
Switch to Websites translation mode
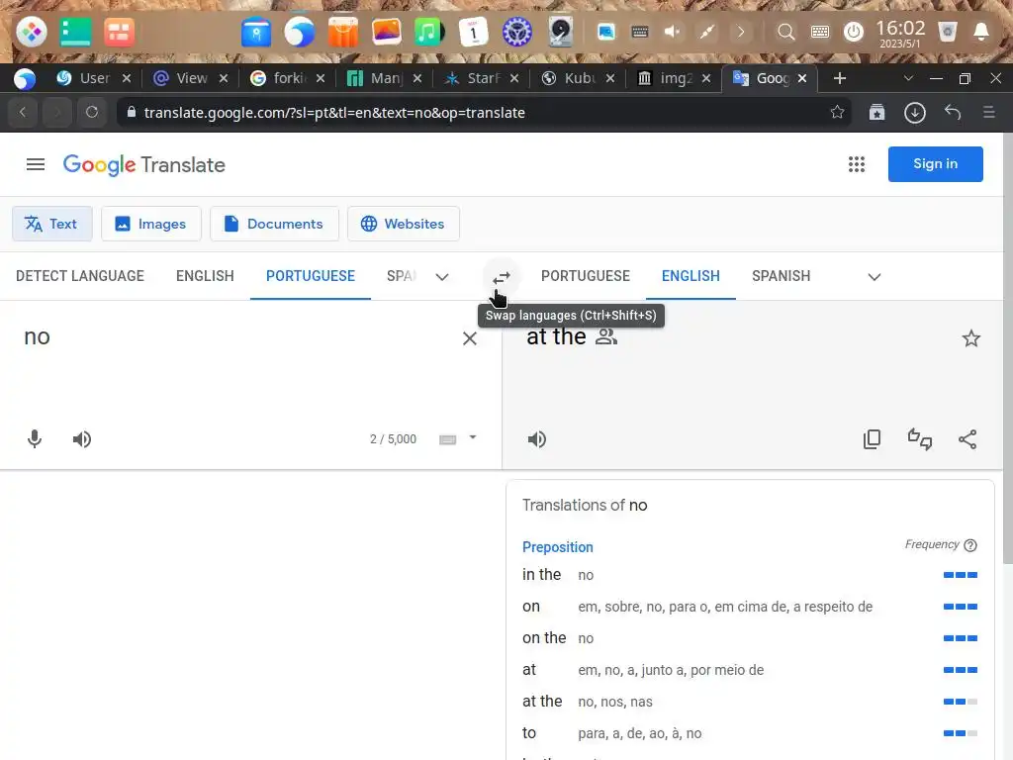404,224
